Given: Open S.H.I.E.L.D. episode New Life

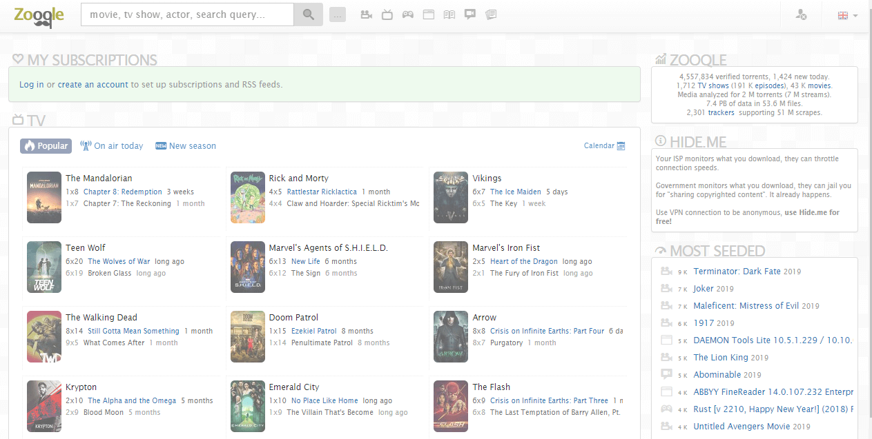Looking at the screenshot, I should click(x=306, y=261).
